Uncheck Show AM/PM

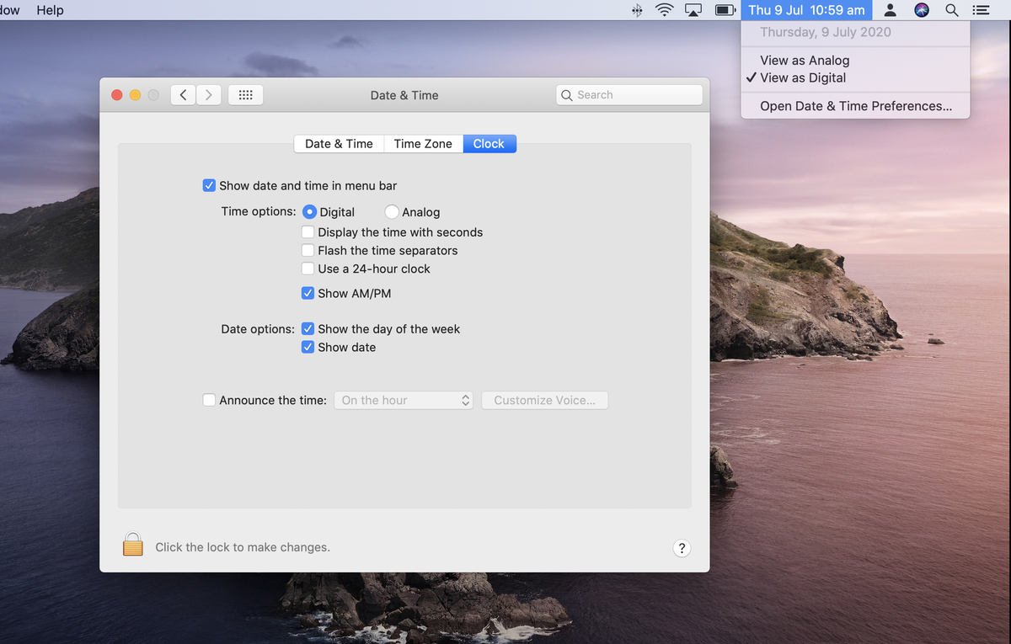tap(308, 293)
